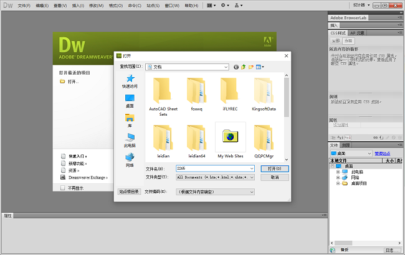This screenshot has height=255, width=405.
Task: Enable the 不再显示 checkbox
Action: pos(62,187)
